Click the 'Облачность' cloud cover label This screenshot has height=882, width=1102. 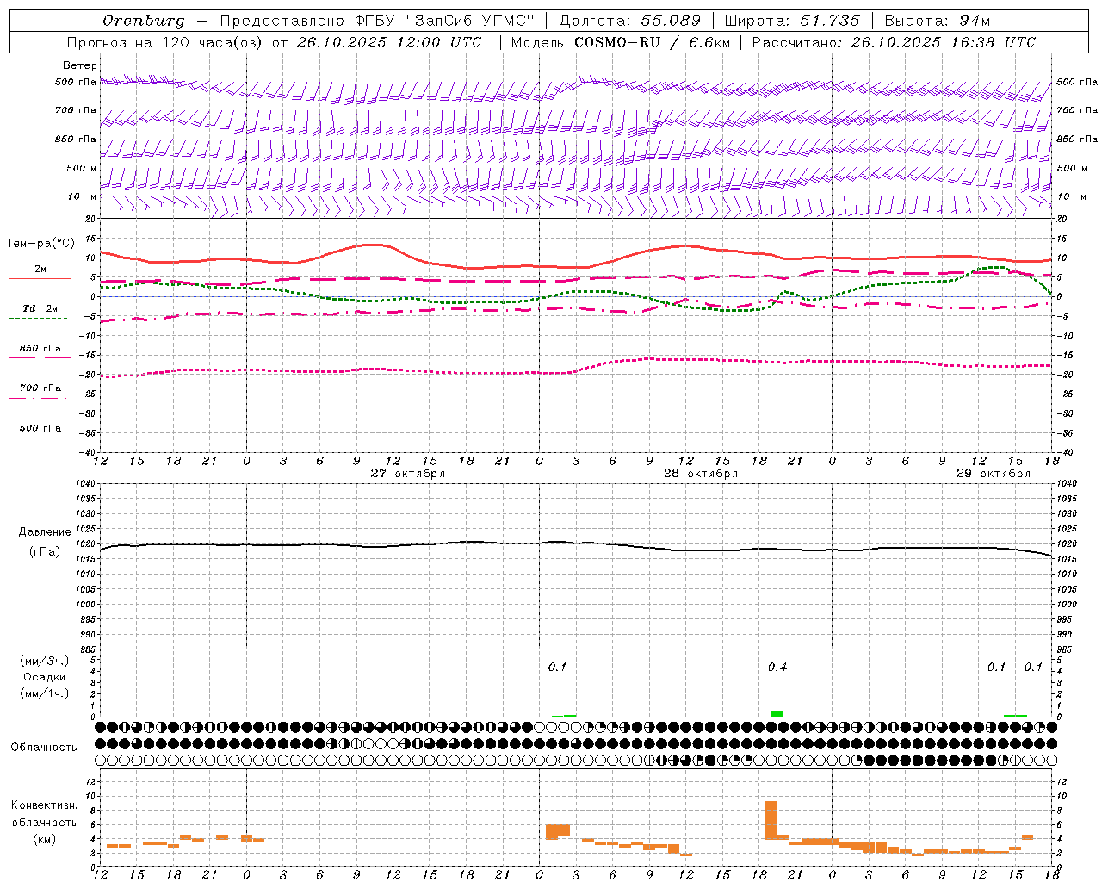pyautogui.click(x=44, y=748)
